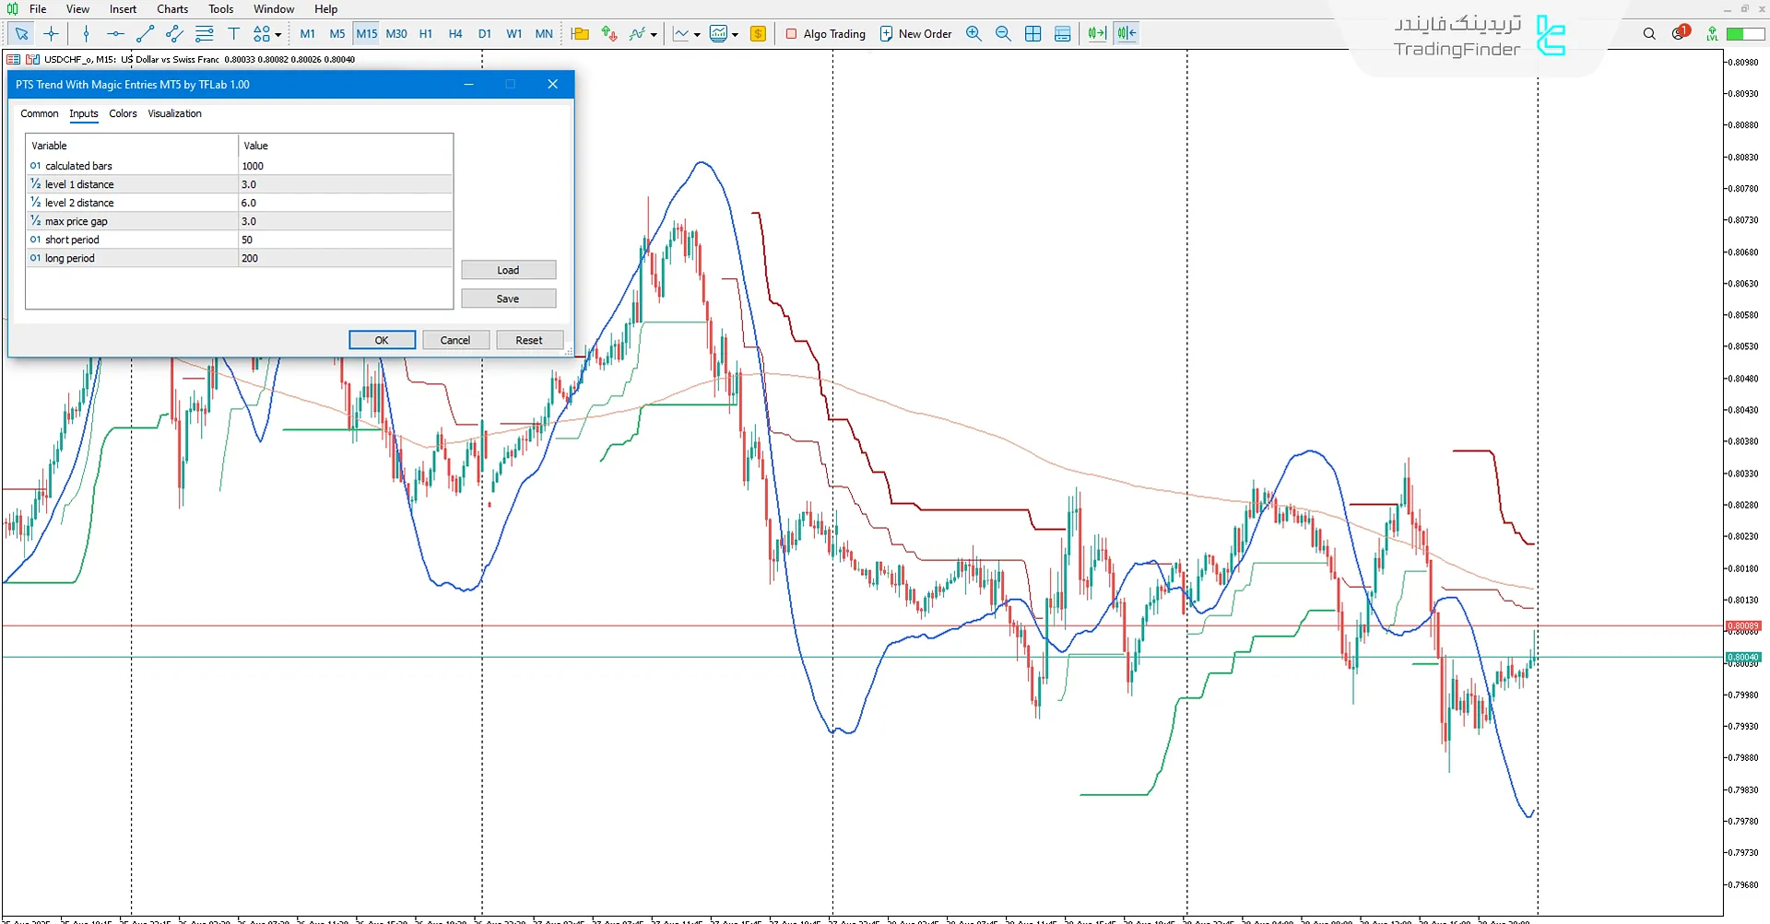Toggle chart auto scroll to end
The width and height of the screenshot is (1770, 924).
pos(1096,34)
